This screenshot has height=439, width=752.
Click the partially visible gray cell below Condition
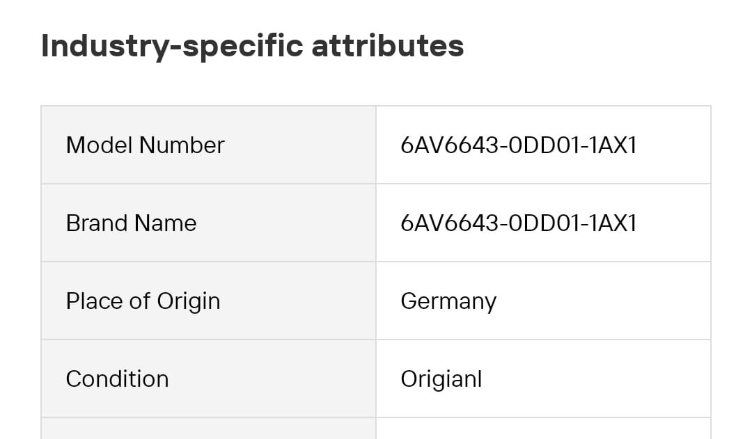pos(209,429)
